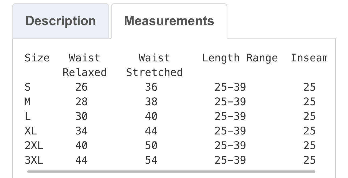Click the 3XL size row label
This screenshot has height=178, width=348.
(x=34, y=160)
